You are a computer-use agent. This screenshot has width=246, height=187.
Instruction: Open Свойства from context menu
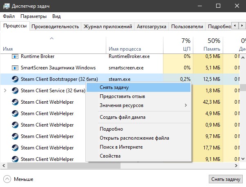tap(139, 156)
